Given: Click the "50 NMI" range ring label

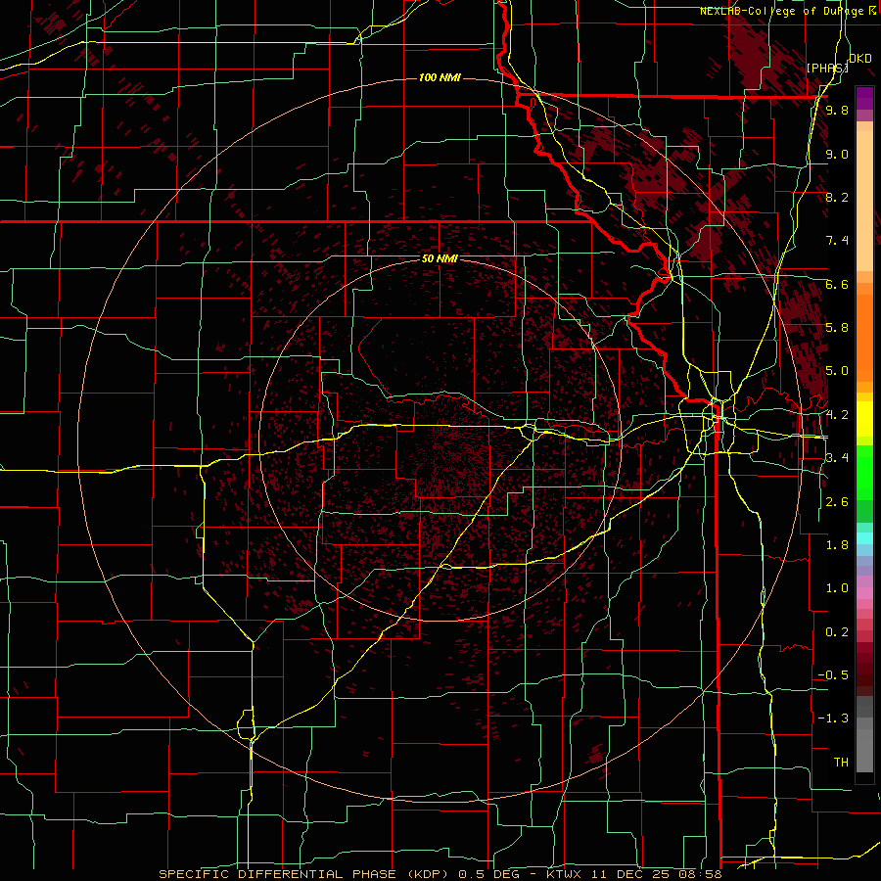Looking at the screenshot, I should (440, 258).
